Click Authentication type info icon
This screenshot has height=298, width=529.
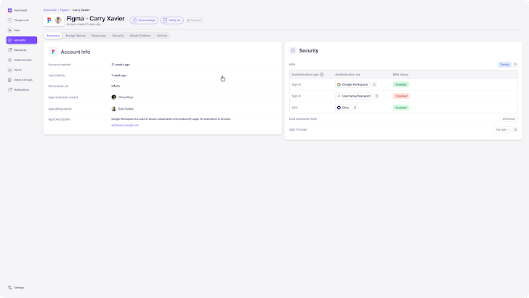point(320,74)
